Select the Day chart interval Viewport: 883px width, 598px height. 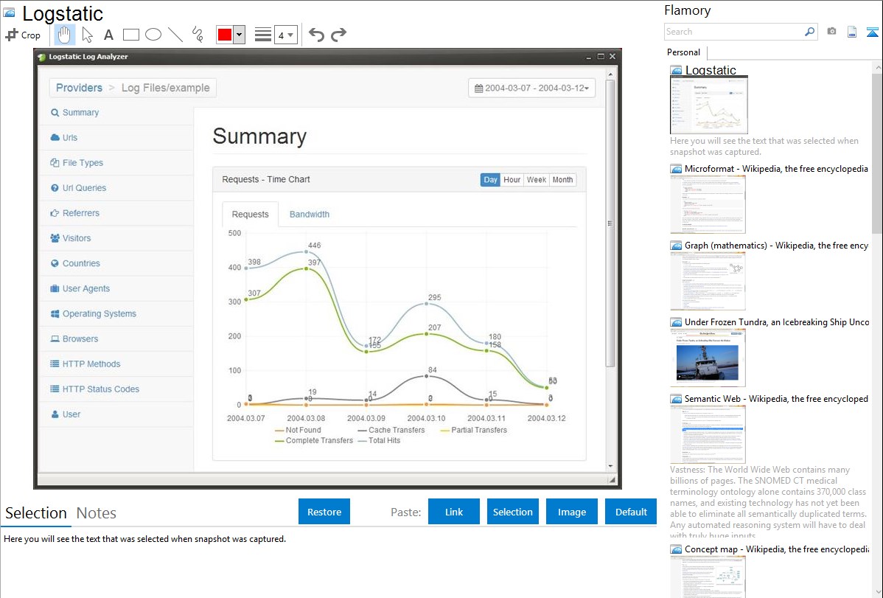click(x=490, y=180)
